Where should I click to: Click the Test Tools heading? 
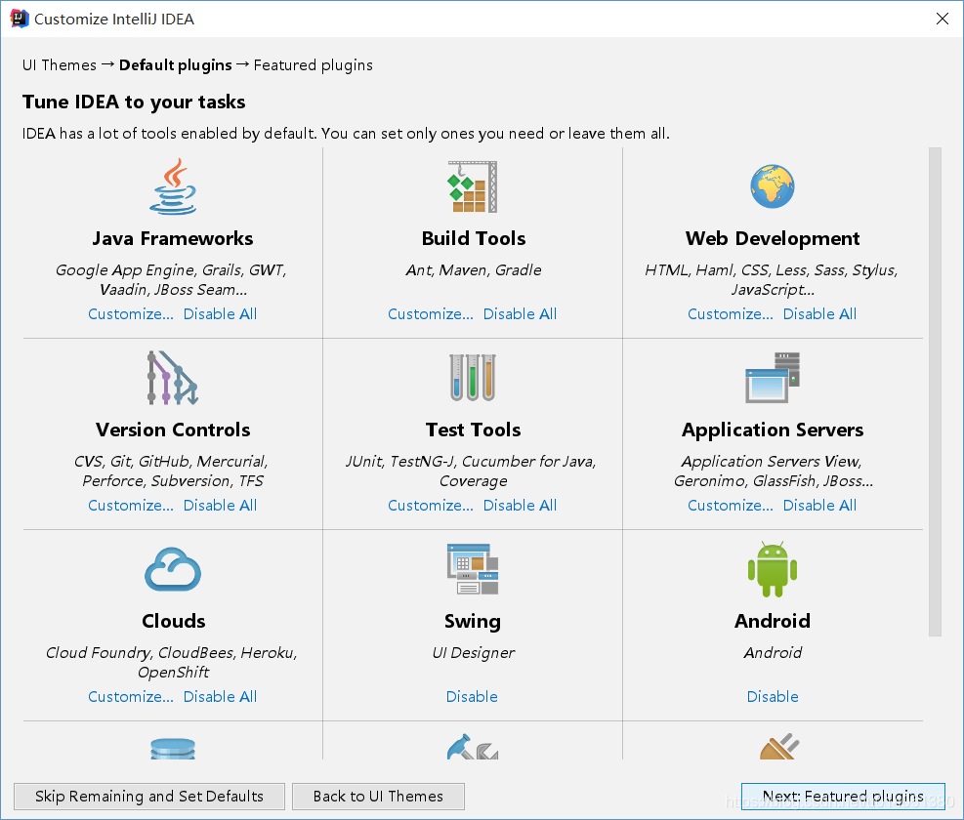click(474, 430)
